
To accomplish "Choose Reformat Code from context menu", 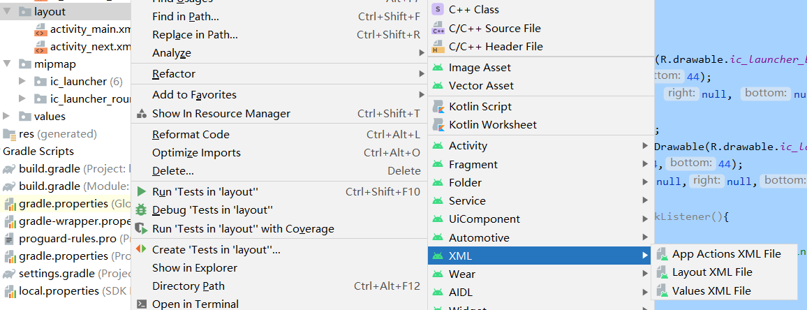I will pos(191,135).
